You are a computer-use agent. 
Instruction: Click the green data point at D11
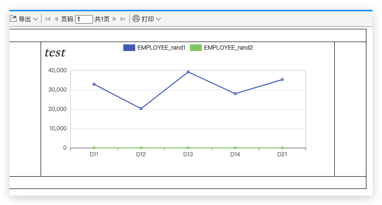(x=94, y=148)
